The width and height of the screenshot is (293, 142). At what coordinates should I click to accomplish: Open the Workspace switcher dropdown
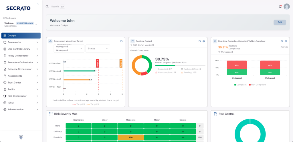[x=21, y=25]
